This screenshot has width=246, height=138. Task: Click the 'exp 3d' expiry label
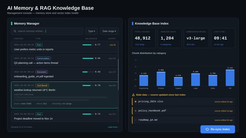(x=112, y=45)
